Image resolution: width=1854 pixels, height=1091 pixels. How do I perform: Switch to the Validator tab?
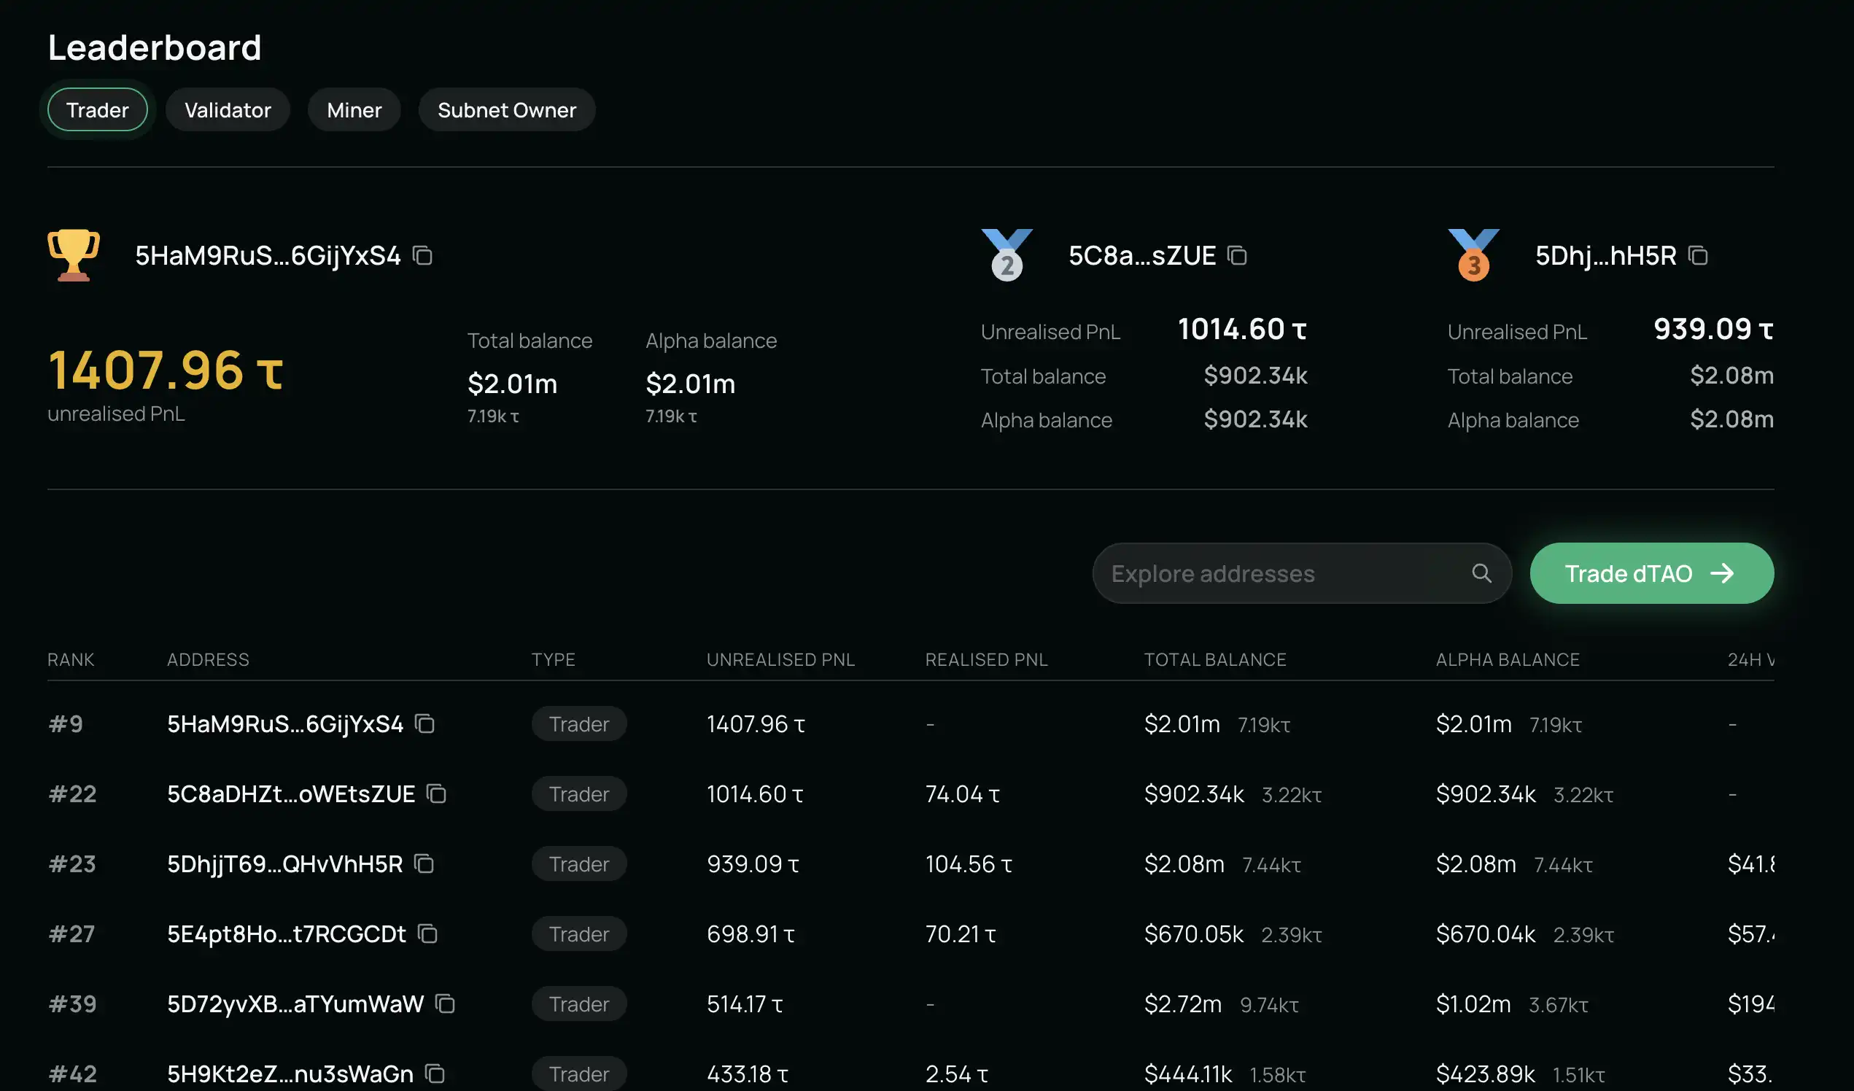(x=228, y=110)
